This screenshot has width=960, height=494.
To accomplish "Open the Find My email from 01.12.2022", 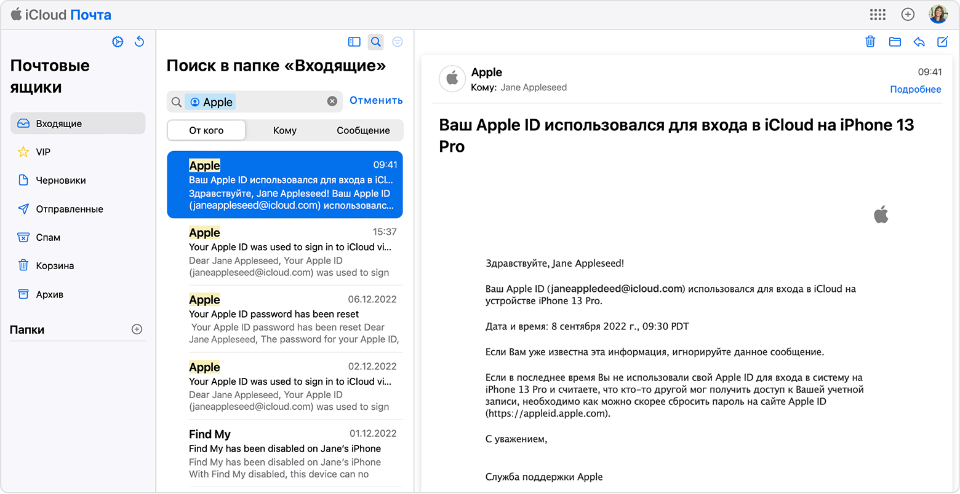I will tap(285, 453).
